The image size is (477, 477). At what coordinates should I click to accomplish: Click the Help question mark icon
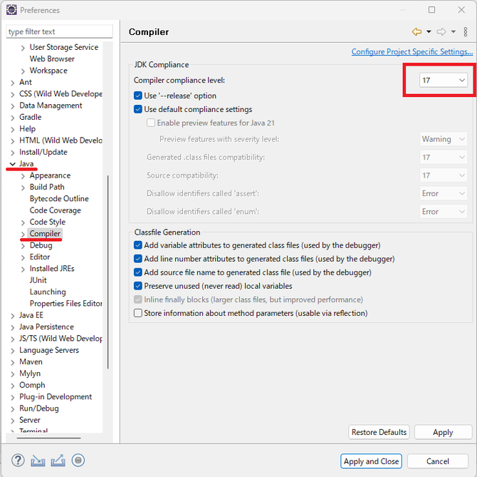(18, 461)
